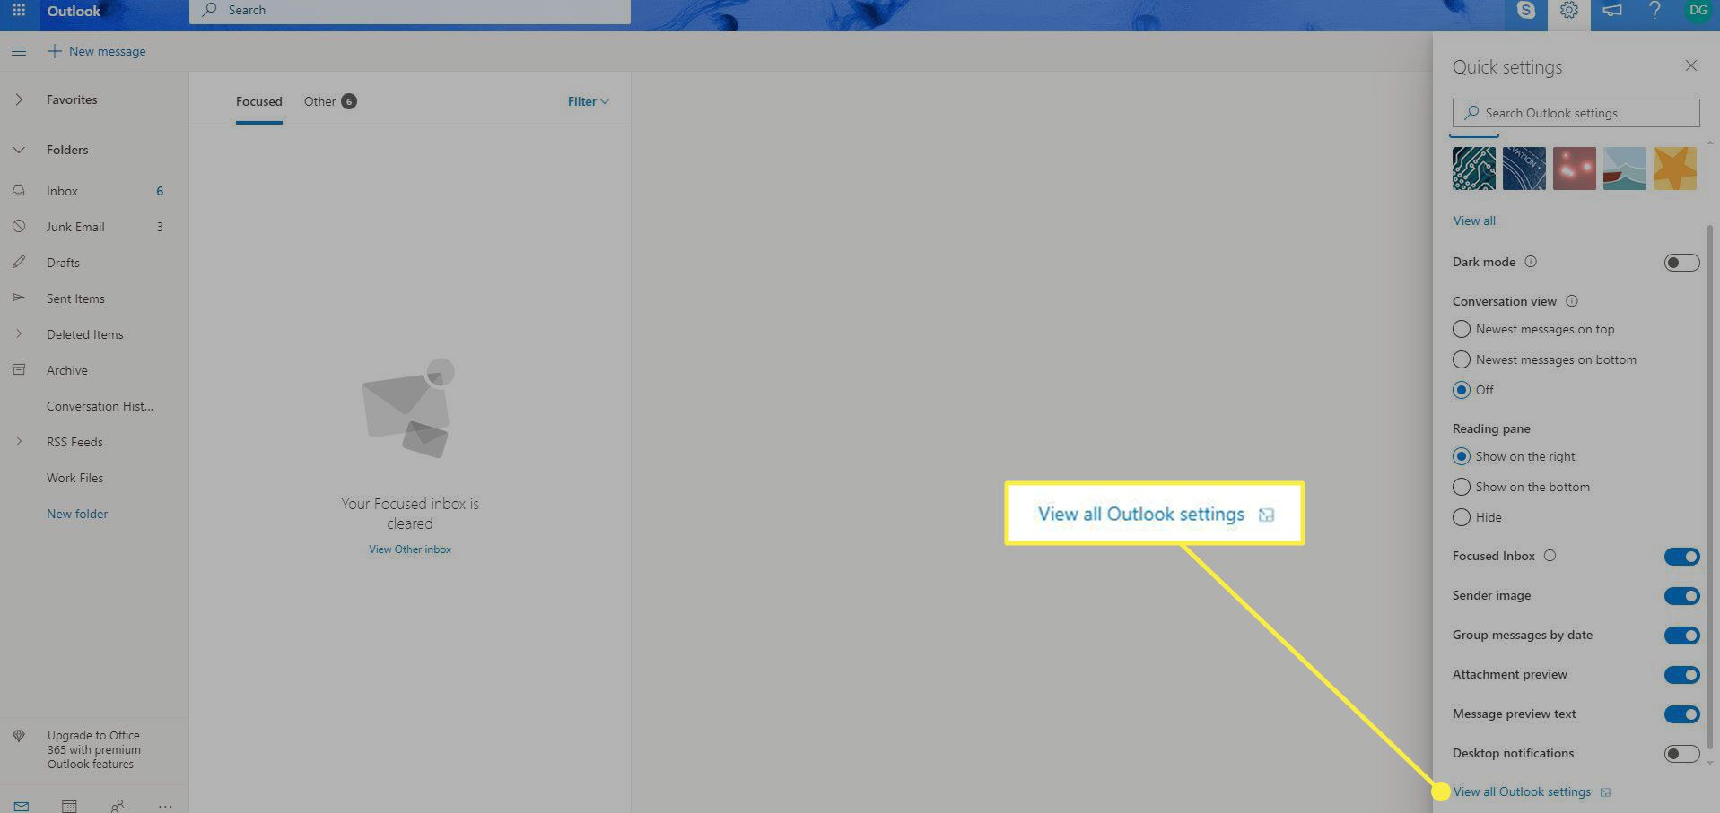1720x813 pixels.
Task: Open View all Outlook settings link
Action: pos(1532,791)
